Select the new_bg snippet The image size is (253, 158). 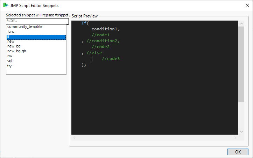(x=14, y=46)
